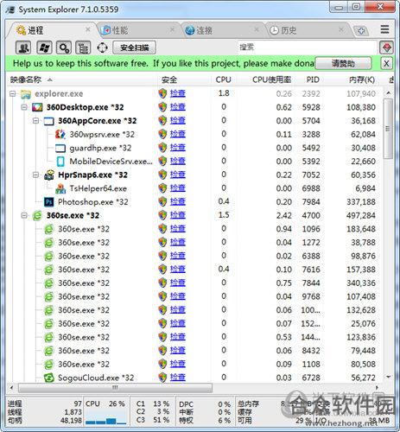The width and height of the screenshot is (400, 432).
Task: Click the Photoshop.exe PS icon
Action: 48,202
